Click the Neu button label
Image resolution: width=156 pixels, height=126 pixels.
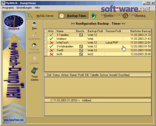(x=34, y=28)
